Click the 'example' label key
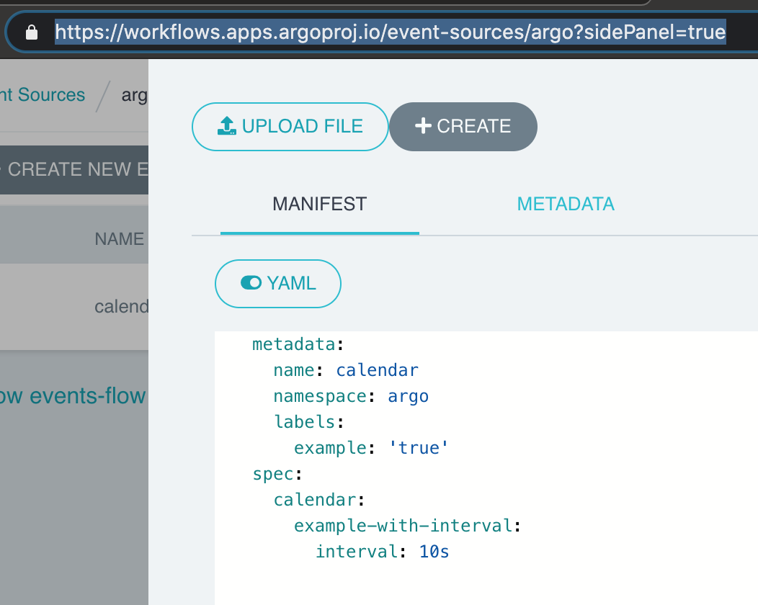The height and width of the screenshot is (605, 758). [x=330, y=448]
